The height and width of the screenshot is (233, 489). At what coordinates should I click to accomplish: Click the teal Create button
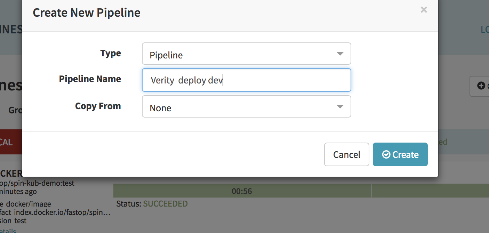[400, 154]
